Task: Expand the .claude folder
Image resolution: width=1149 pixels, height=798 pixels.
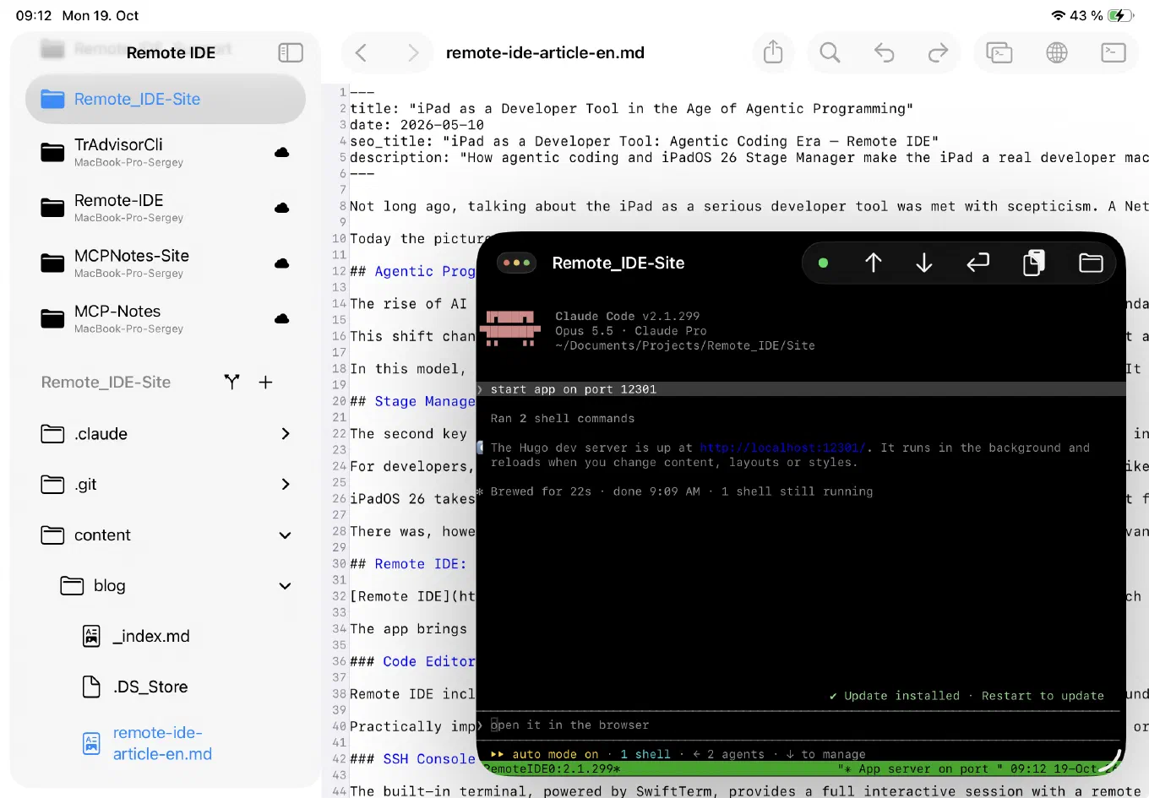Action: point(166,434)
